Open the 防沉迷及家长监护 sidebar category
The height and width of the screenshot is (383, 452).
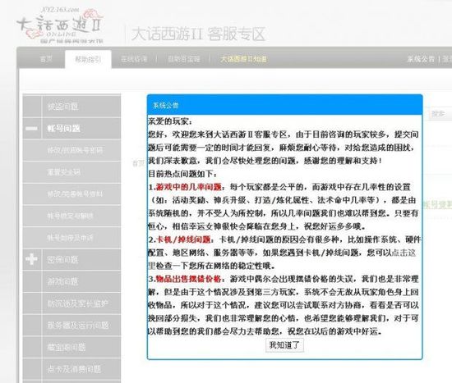71,303
